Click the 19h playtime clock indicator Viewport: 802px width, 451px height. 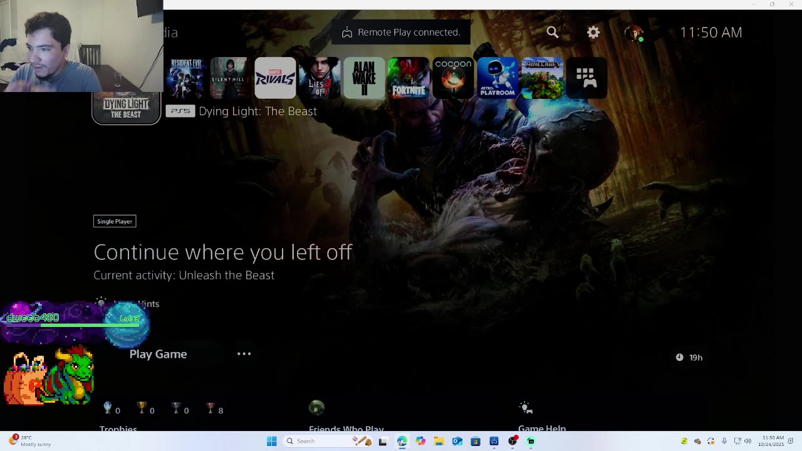click(689, 357)
